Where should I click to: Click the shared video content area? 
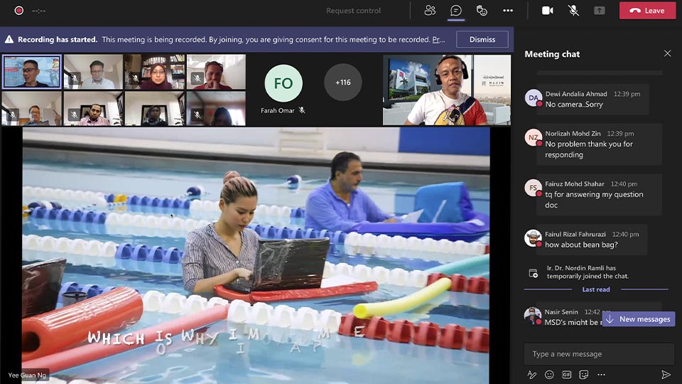tap(256, 255)
